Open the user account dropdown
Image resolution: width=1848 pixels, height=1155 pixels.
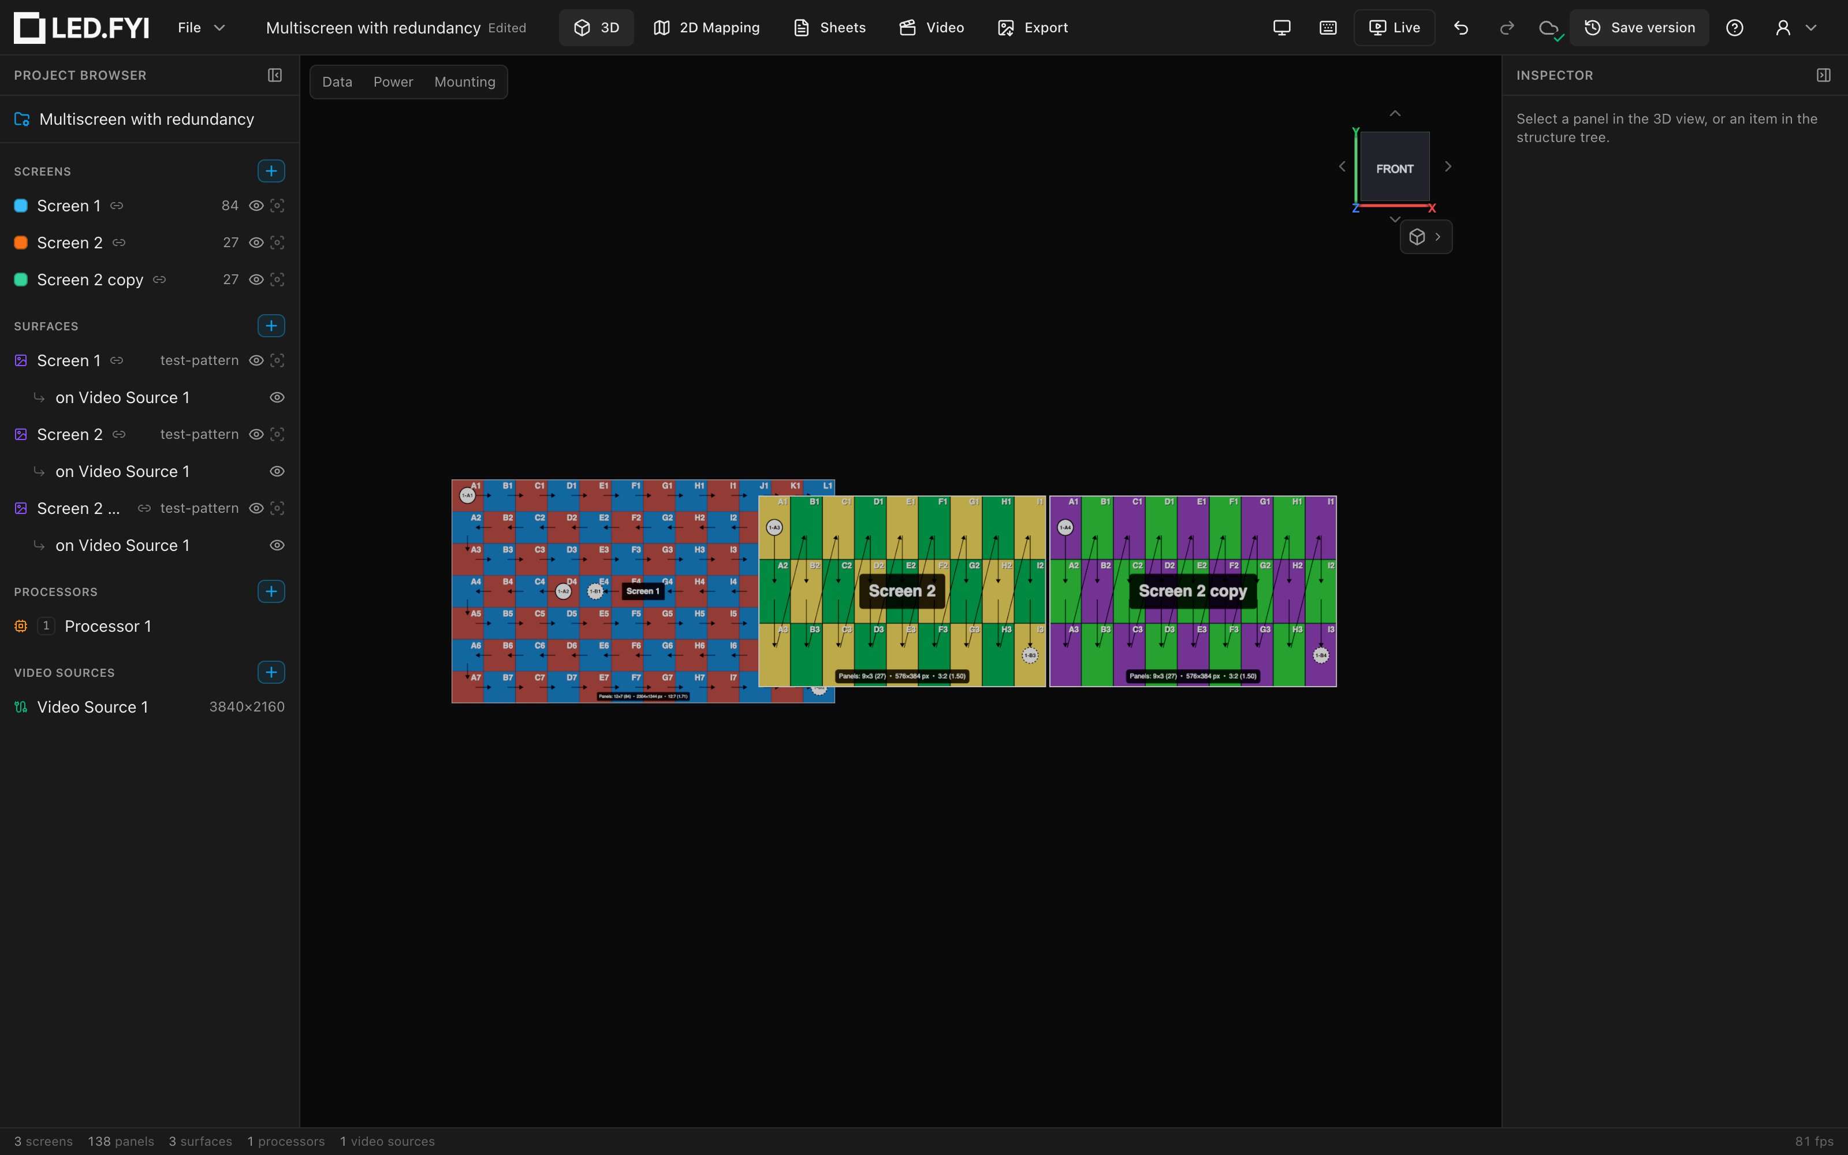click(x=1795, y=28)
